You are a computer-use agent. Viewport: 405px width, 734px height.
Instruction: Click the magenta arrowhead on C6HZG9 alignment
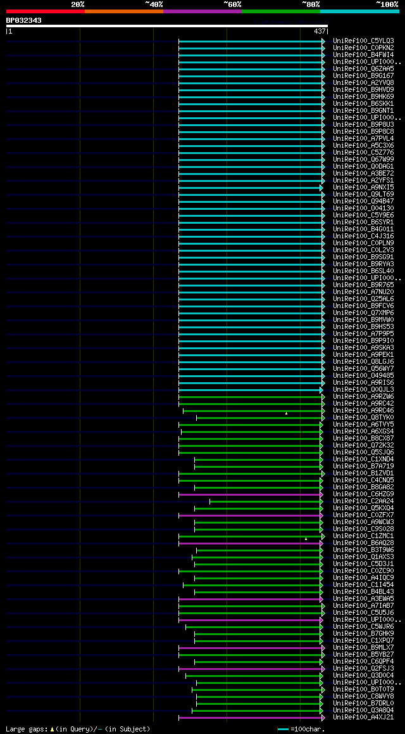click(321, 494)
